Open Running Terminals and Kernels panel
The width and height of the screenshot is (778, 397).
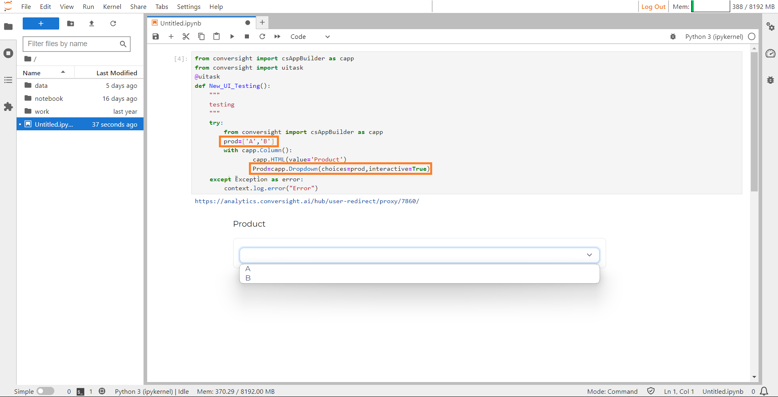point(8,53)
